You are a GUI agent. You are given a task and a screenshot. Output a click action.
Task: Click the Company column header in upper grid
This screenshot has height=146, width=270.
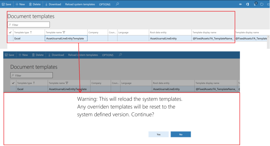click(93, 32)
